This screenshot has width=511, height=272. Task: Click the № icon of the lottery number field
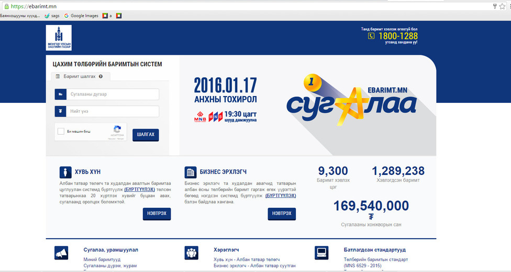point(61,94)
